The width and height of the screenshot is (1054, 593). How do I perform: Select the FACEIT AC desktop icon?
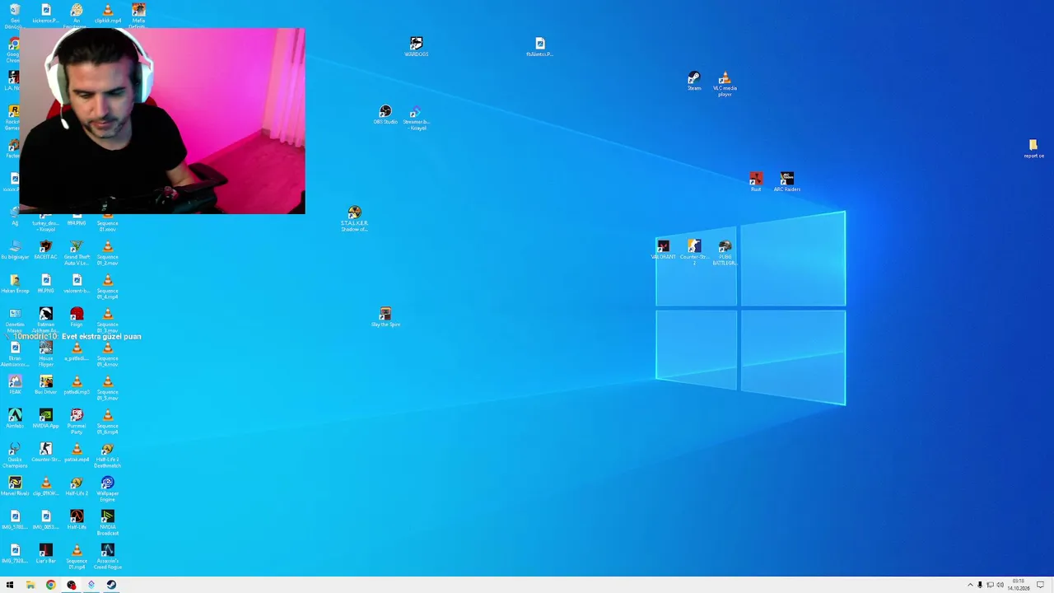point(46,250)
